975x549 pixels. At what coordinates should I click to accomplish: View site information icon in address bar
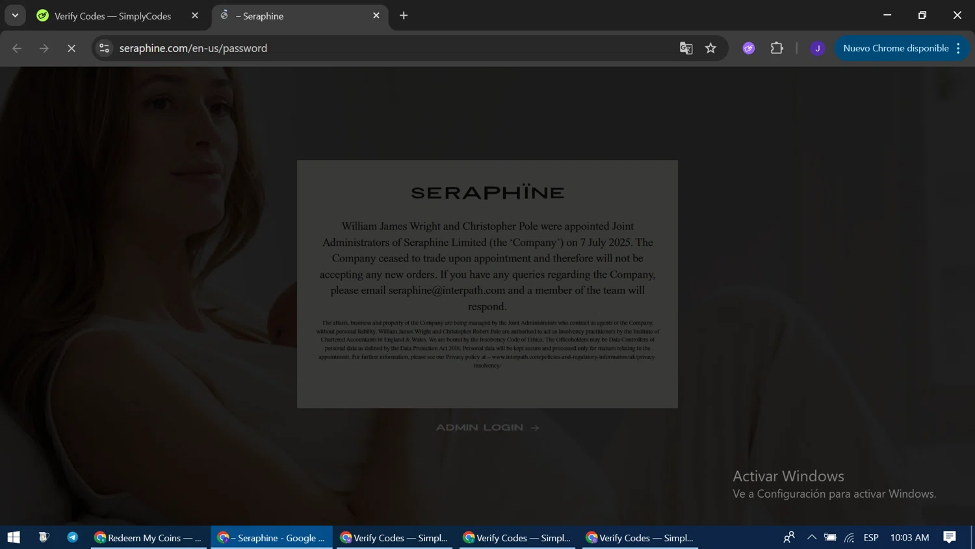point(104,48)
